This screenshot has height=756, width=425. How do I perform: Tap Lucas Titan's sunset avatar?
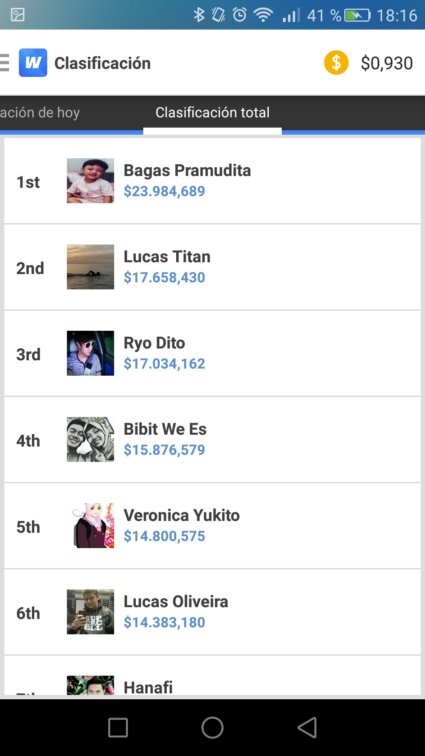pos(91,267)
